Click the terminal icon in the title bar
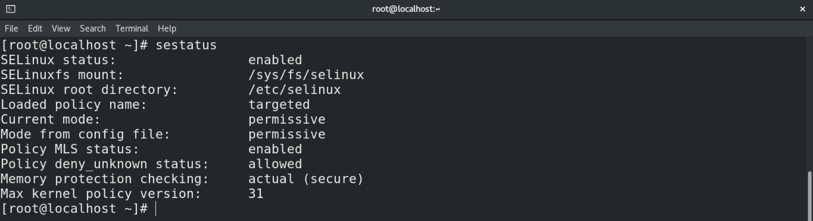The width and height of the screenshot is (813, 221). point(11,9)
